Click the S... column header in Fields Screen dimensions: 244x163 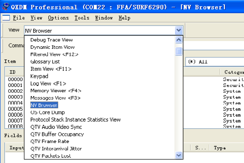200,148
